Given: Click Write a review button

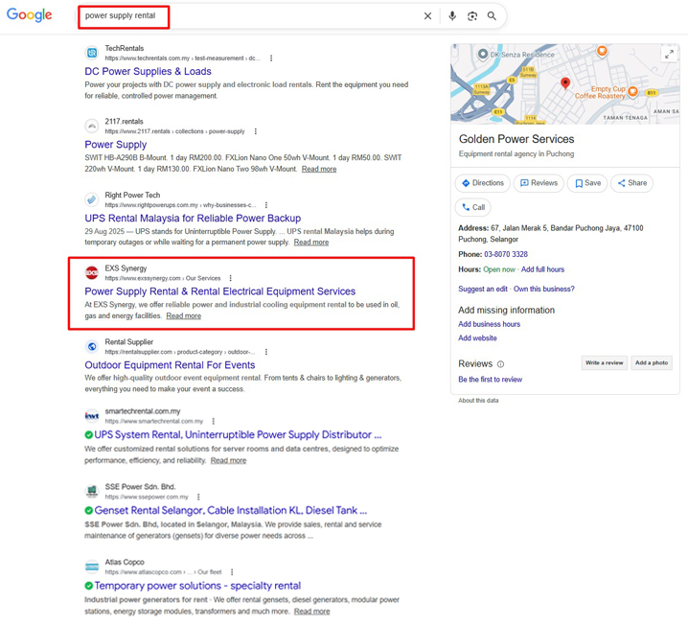Looking at the screenshot, I should (x=605, y=362).
